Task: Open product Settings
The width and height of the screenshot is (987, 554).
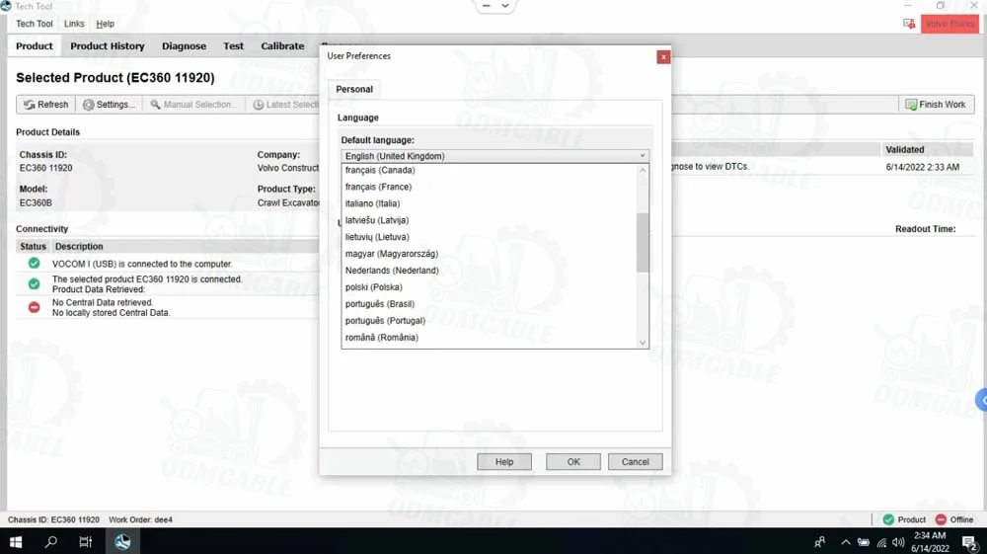Action: point(109,105)
